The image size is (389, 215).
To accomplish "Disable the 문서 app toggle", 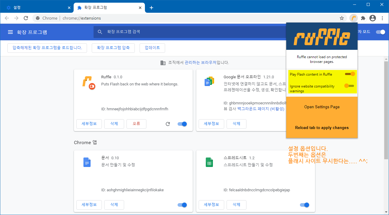I will [182, 205].
